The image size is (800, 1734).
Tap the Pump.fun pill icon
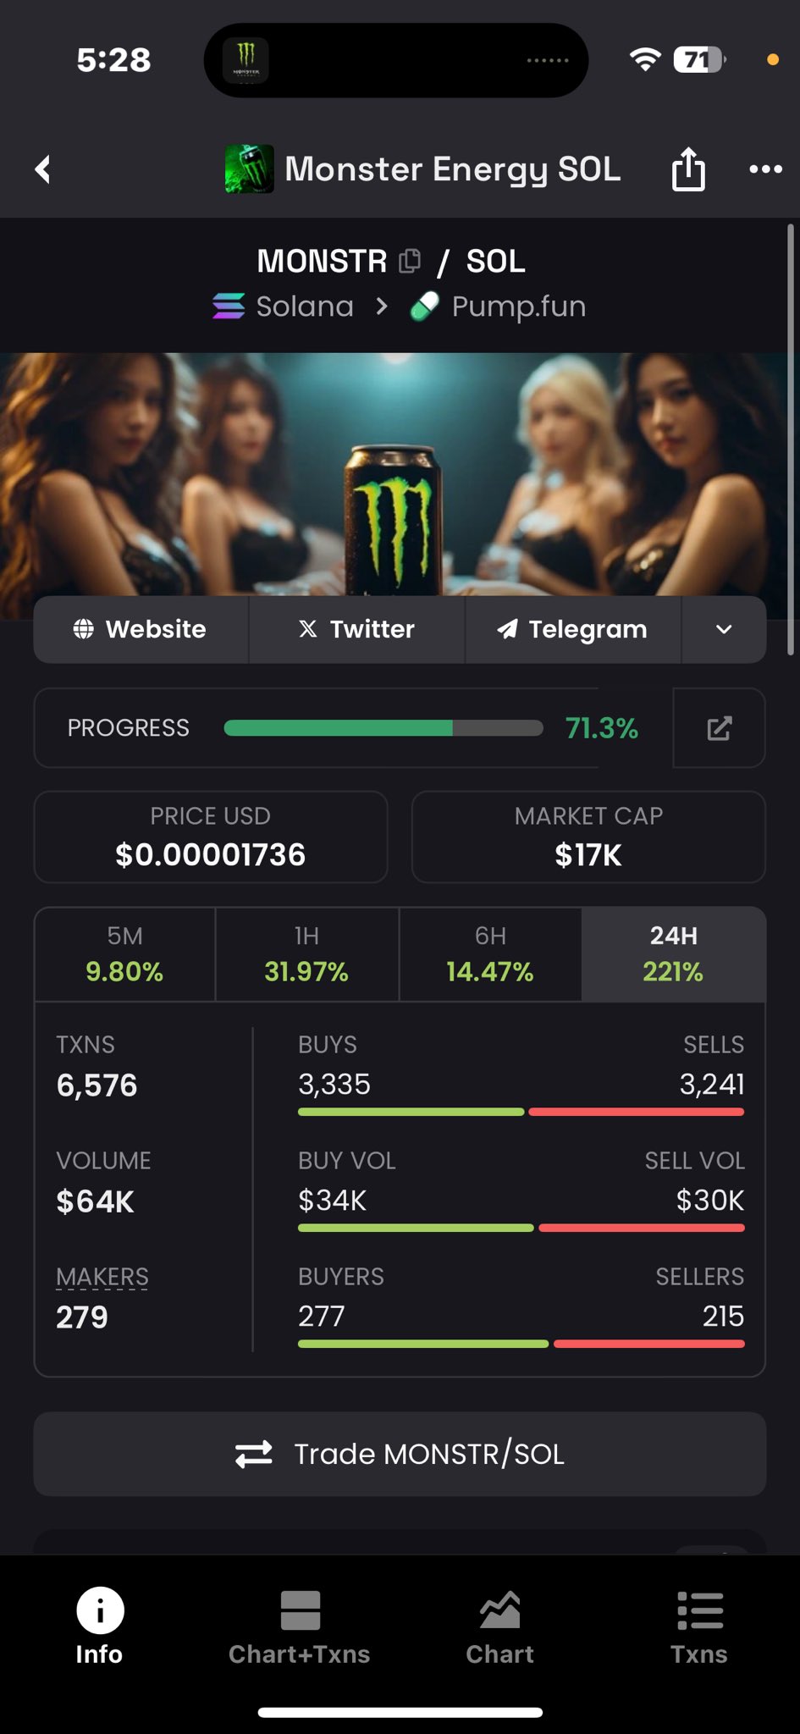pyautogui.click(x=424, y=306)
